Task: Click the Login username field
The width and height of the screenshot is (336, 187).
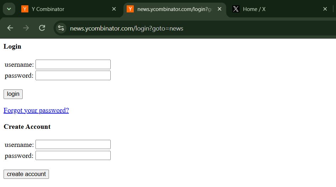Action: pyautogui.click(x=73, y=65)
